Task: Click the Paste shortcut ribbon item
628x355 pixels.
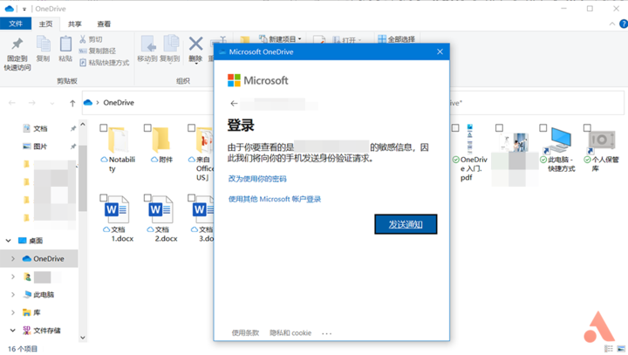Action: click(104, 63)
